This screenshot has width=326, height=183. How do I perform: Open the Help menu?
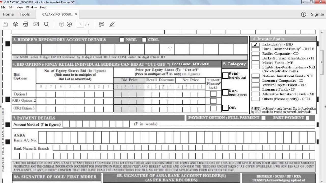[43, 7]
